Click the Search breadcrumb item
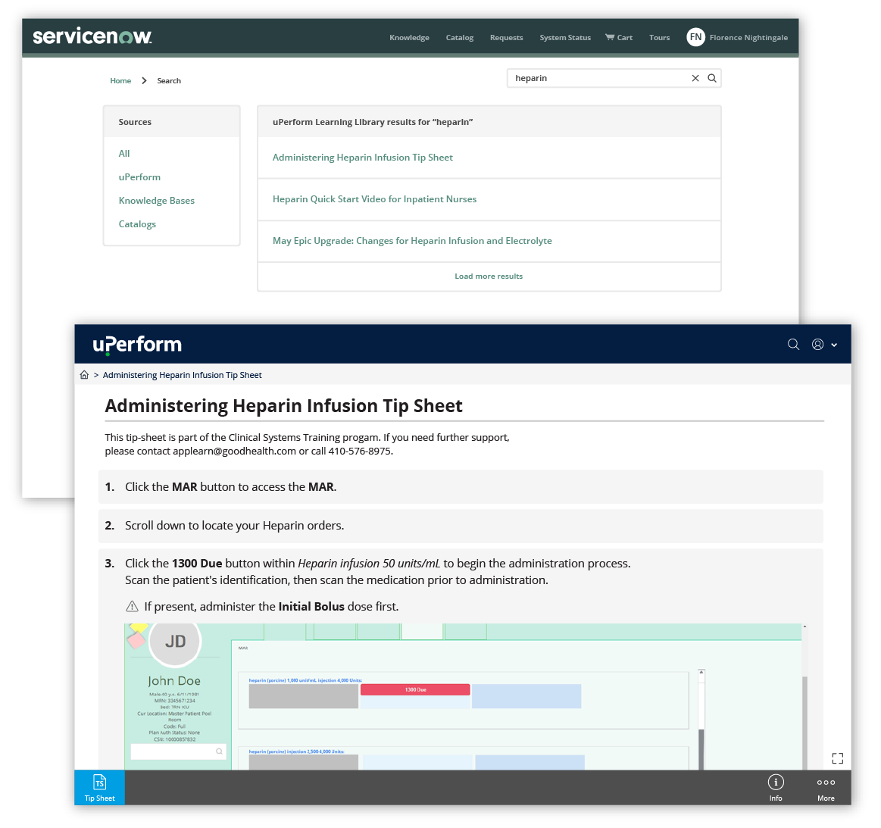 click(169, 81)
